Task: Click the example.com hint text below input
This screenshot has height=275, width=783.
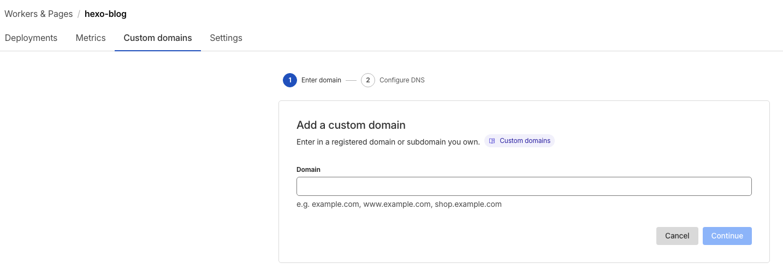Action: pyautogui.click(x=399, y=204)
